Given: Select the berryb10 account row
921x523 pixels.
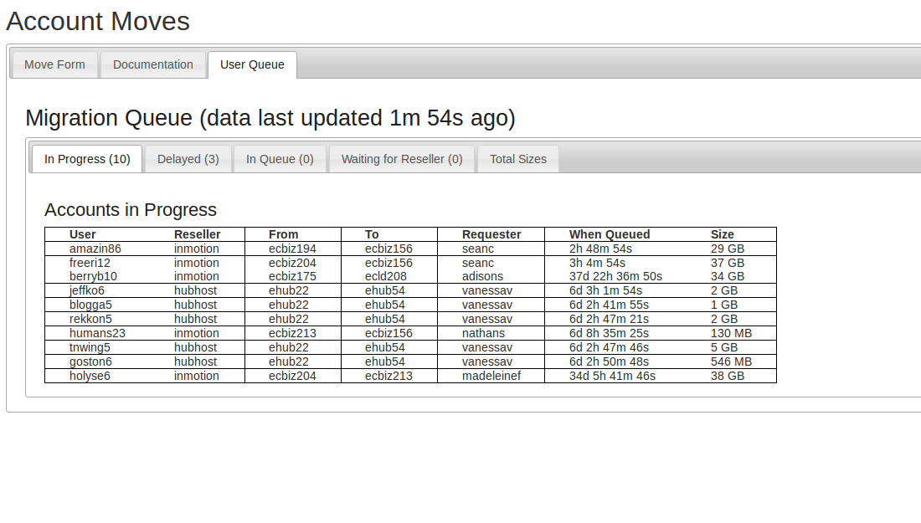Looking at the screenshot, I should point(93,276).
